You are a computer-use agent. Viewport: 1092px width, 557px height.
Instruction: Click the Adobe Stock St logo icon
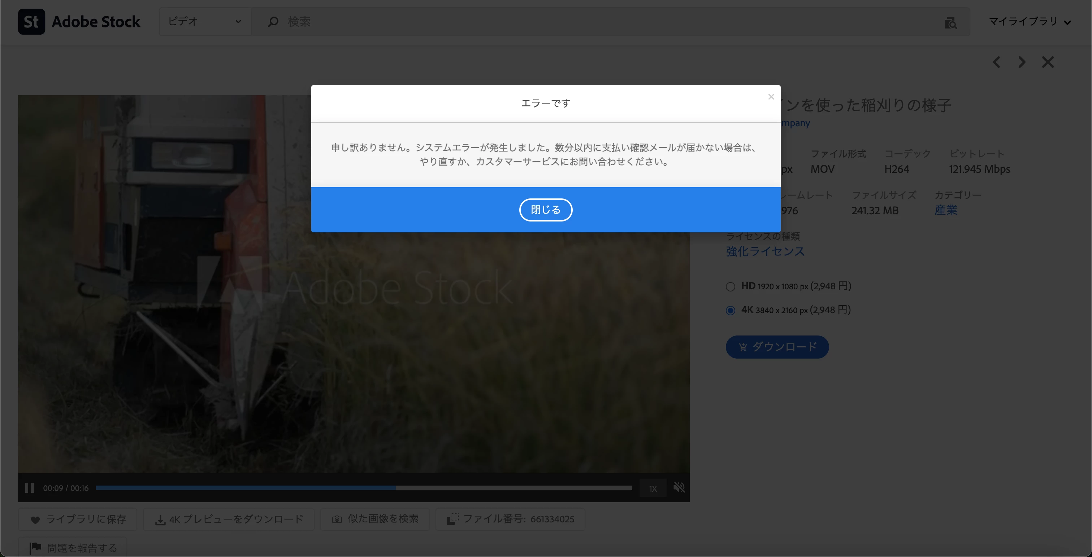(x=31, y=22)
